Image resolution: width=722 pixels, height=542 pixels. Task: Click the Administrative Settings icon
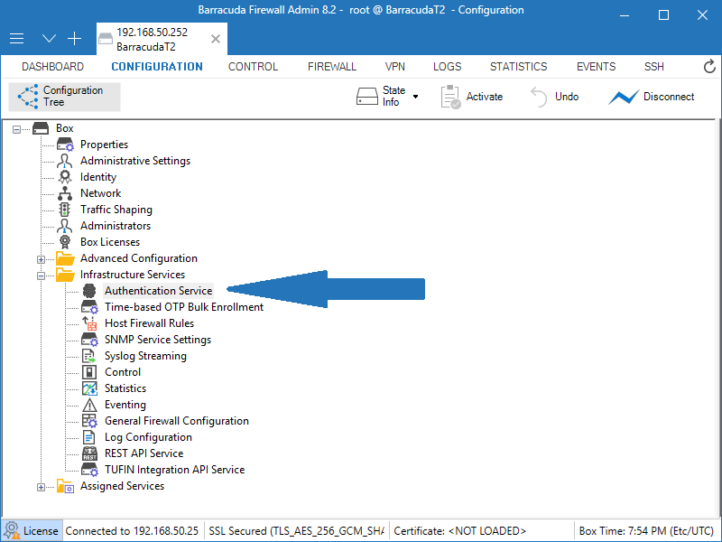tap(64, 161)
